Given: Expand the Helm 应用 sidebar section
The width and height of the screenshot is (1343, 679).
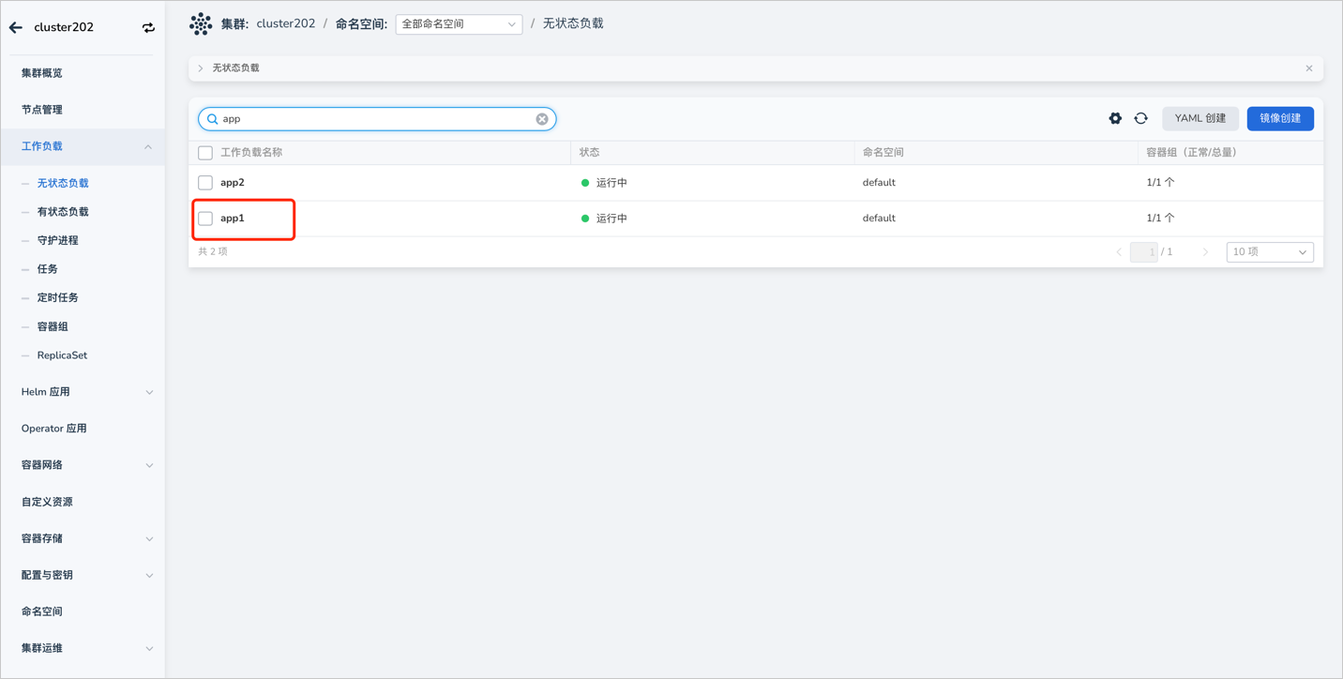Looking at the screenshot, I should (149, 393).
